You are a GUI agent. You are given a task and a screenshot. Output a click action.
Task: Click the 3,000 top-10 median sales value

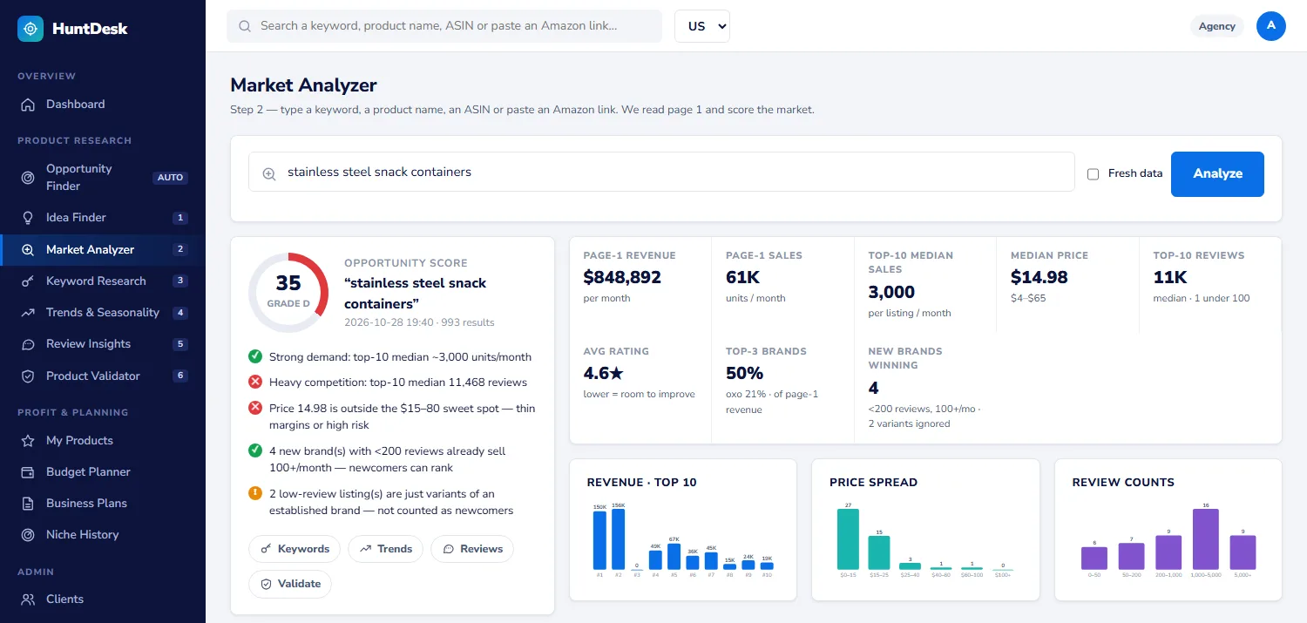(x=892, y=293)
